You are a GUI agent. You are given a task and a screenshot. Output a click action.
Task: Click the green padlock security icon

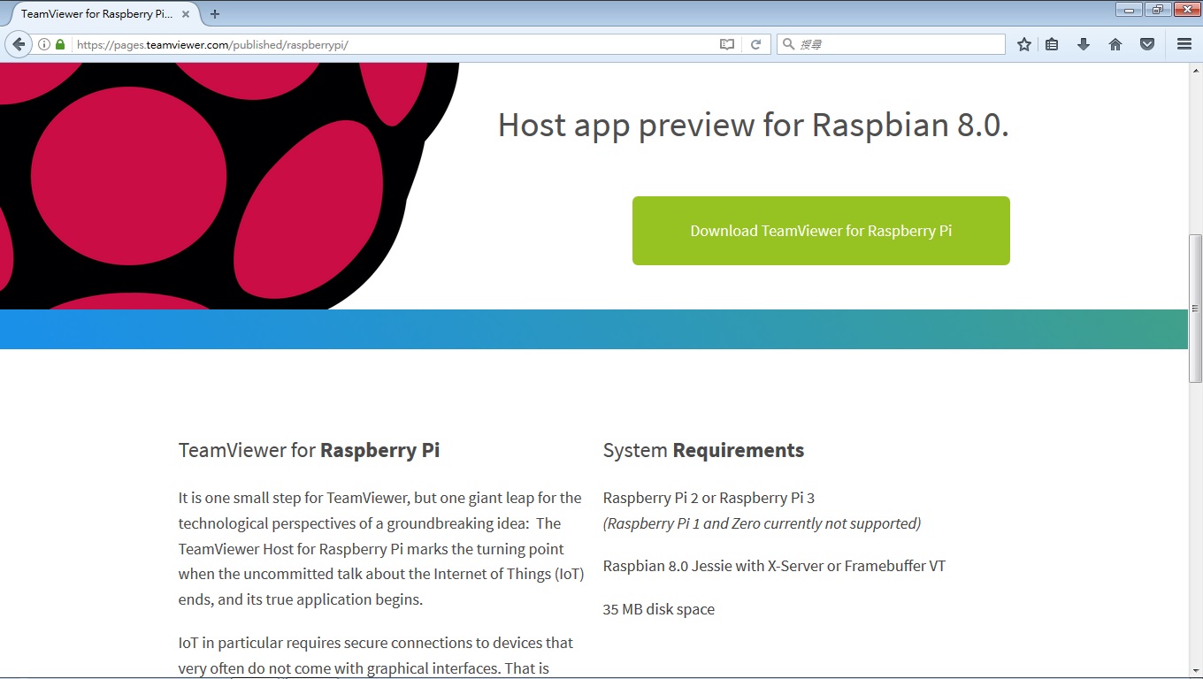pos(60,44)
